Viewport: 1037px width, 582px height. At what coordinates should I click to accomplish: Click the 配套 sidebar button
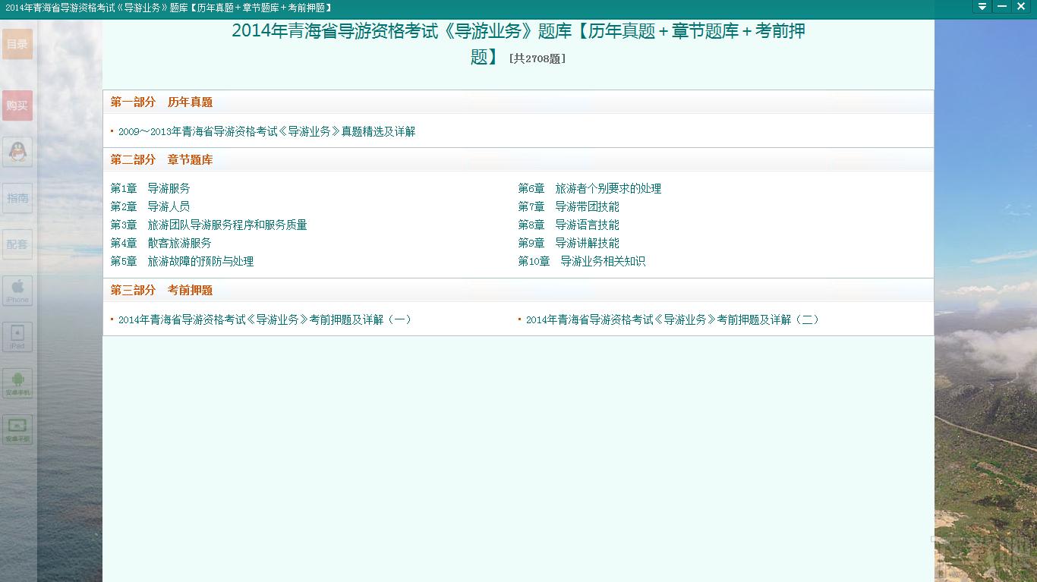(17, 244)
